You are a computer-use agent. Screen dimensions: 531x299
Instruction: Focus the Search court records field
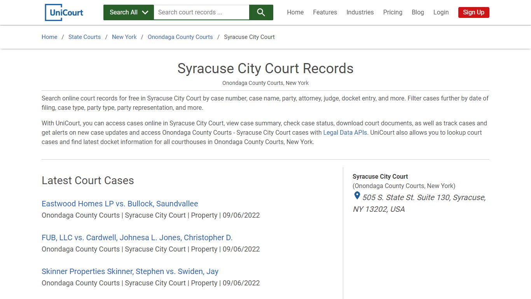pos(201,12)
